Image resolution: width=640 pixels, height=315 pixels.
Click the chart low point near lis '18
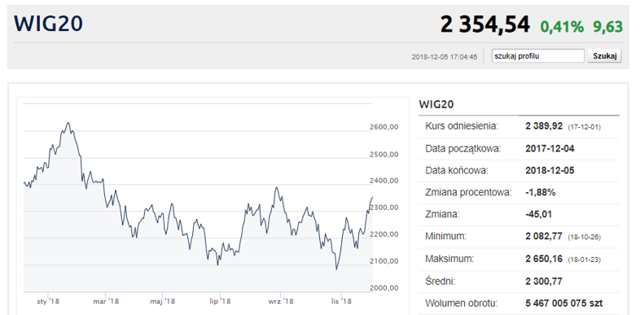point(336,269)
